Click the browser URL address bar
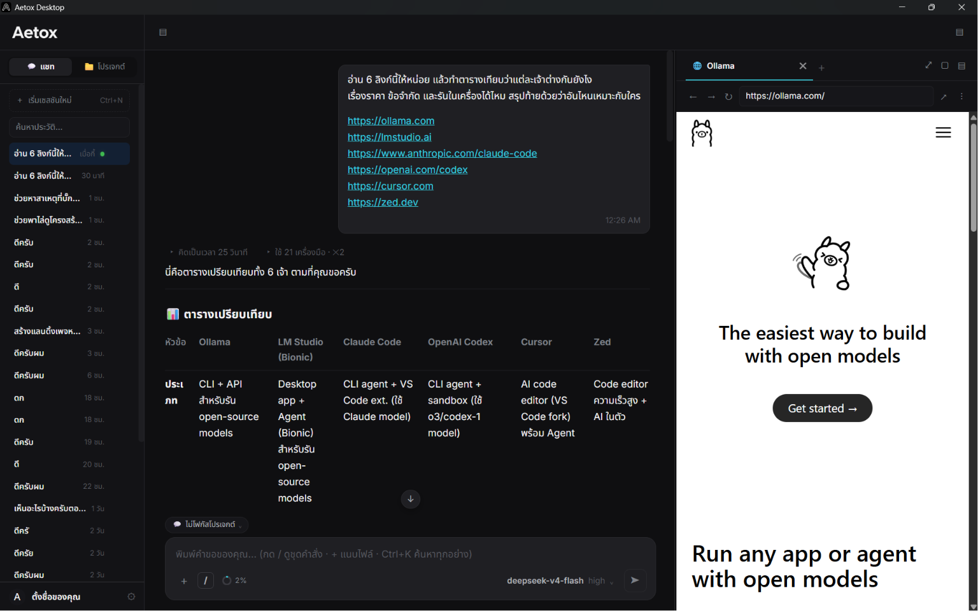The image size is (978, 611). point(835,96)
